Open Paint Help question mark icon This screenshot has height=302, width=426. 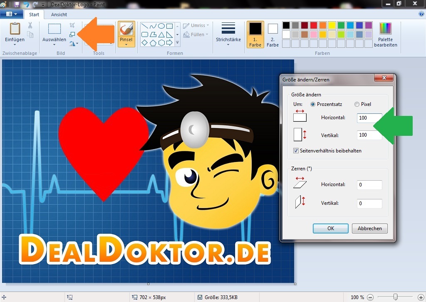(421, 14)
